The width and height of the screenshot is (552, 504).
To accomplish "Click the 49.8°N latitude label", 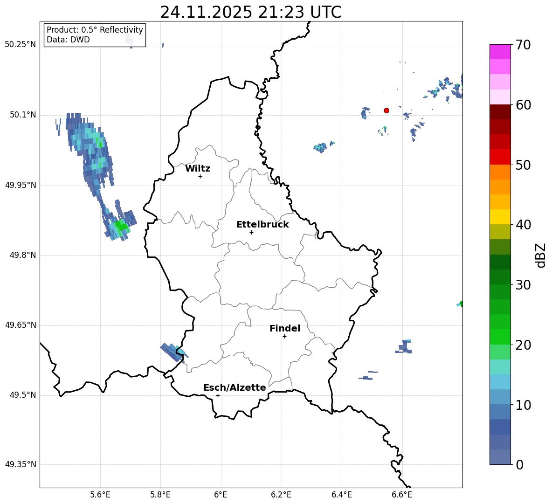I will tap(23, 255).
